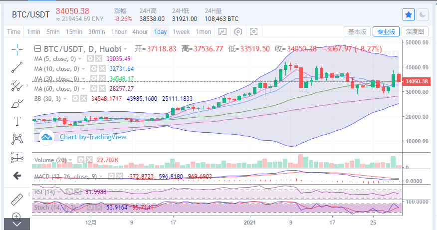The image size is (437, 230).
Task: Expand MA (10, close, 0) dropdown arrow
Action: pyautogui.click(x=83, y=69)
